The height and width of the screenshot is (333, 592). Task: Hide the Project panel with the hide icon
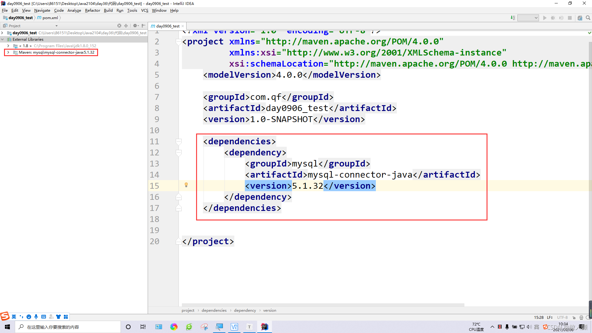143,26
